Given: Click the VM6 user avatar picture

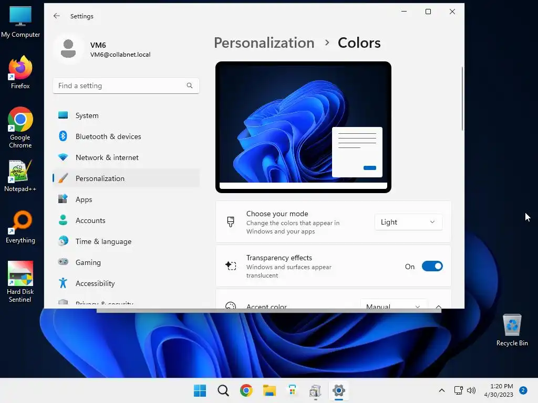Looking at the screenshot, I should (x=68, y=49).
